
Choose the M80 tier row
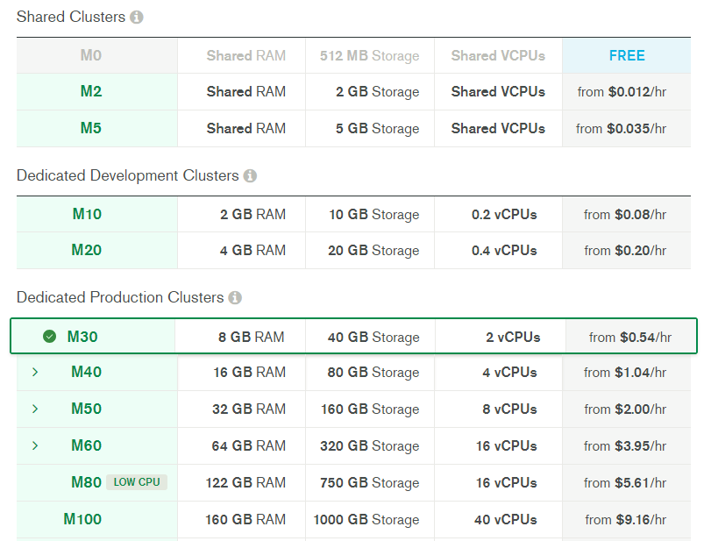pos(353,483)
